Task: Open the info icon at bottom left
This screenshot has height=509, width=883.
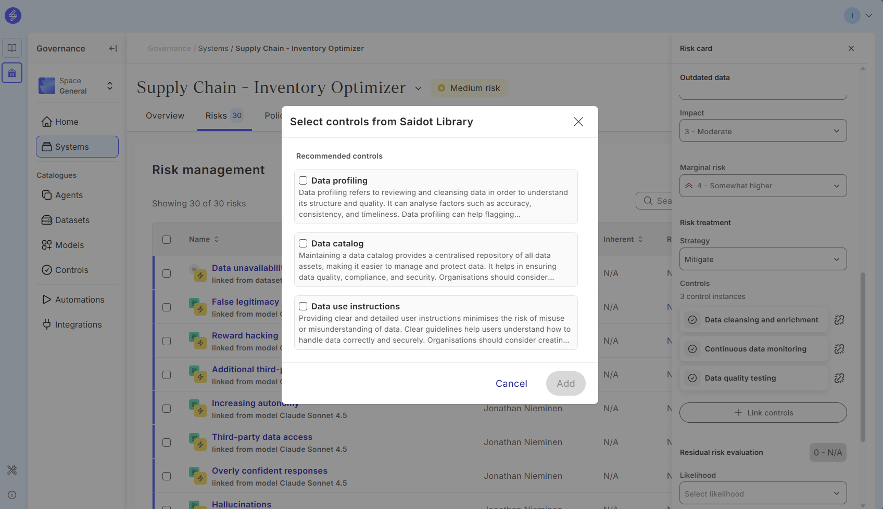Action: (12, 495)
